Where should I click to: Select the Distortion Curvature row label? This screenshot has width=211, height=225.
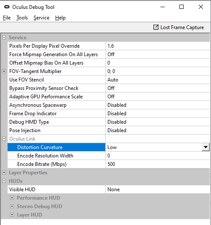click(x=56, y=147)
